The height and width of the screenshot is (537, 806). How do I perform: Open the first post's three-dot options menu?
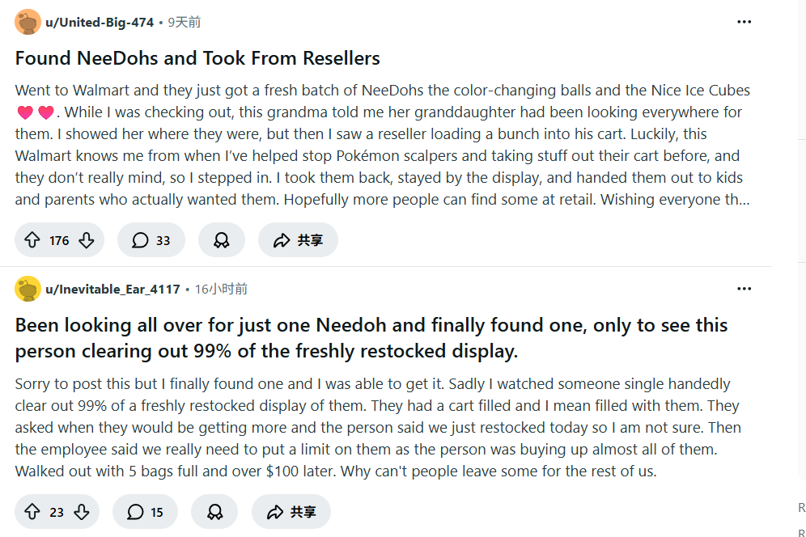744,22
